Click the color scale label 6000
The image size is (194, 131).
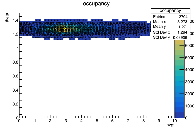click(x=190, y=46)
